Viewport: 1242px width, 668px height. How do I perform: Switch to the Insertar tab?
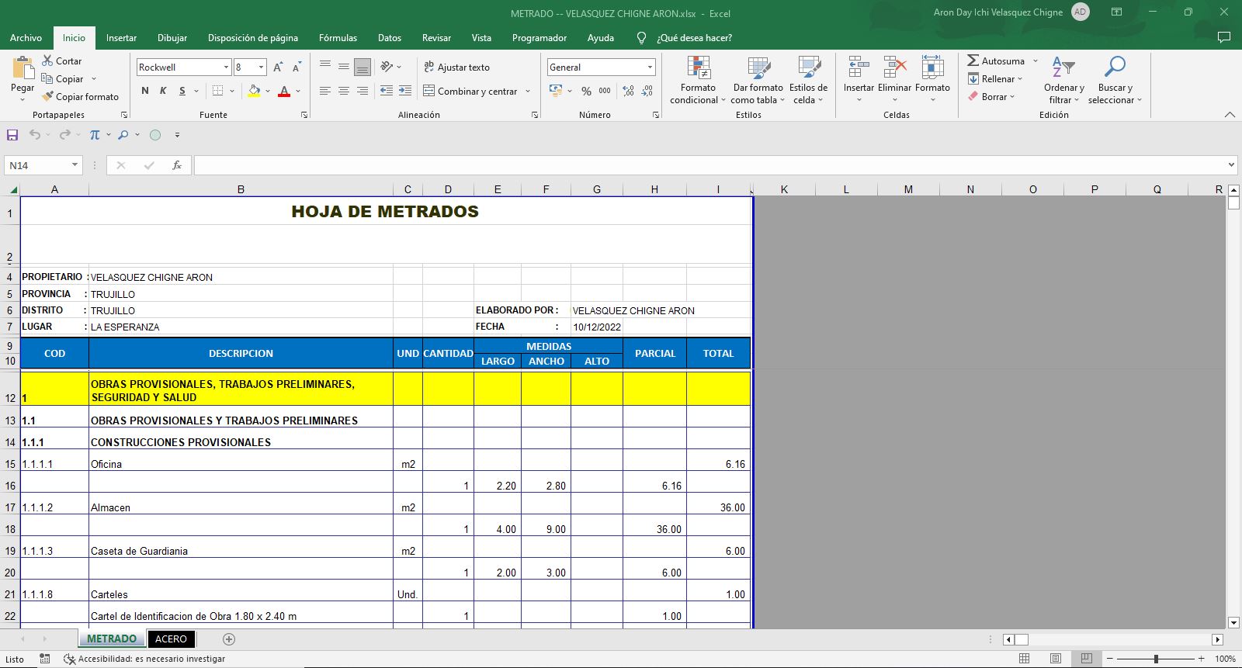click(x=121, y=38)
